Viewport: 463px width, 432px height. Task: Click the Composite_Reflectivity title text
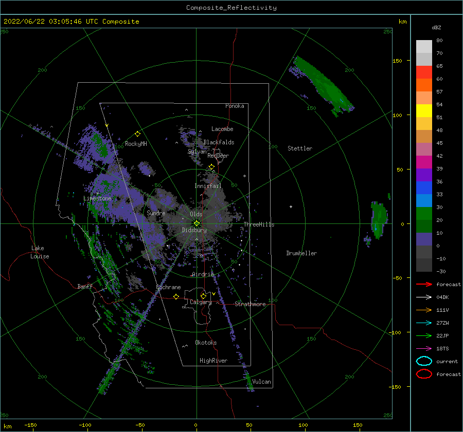[x=232, y=8]
